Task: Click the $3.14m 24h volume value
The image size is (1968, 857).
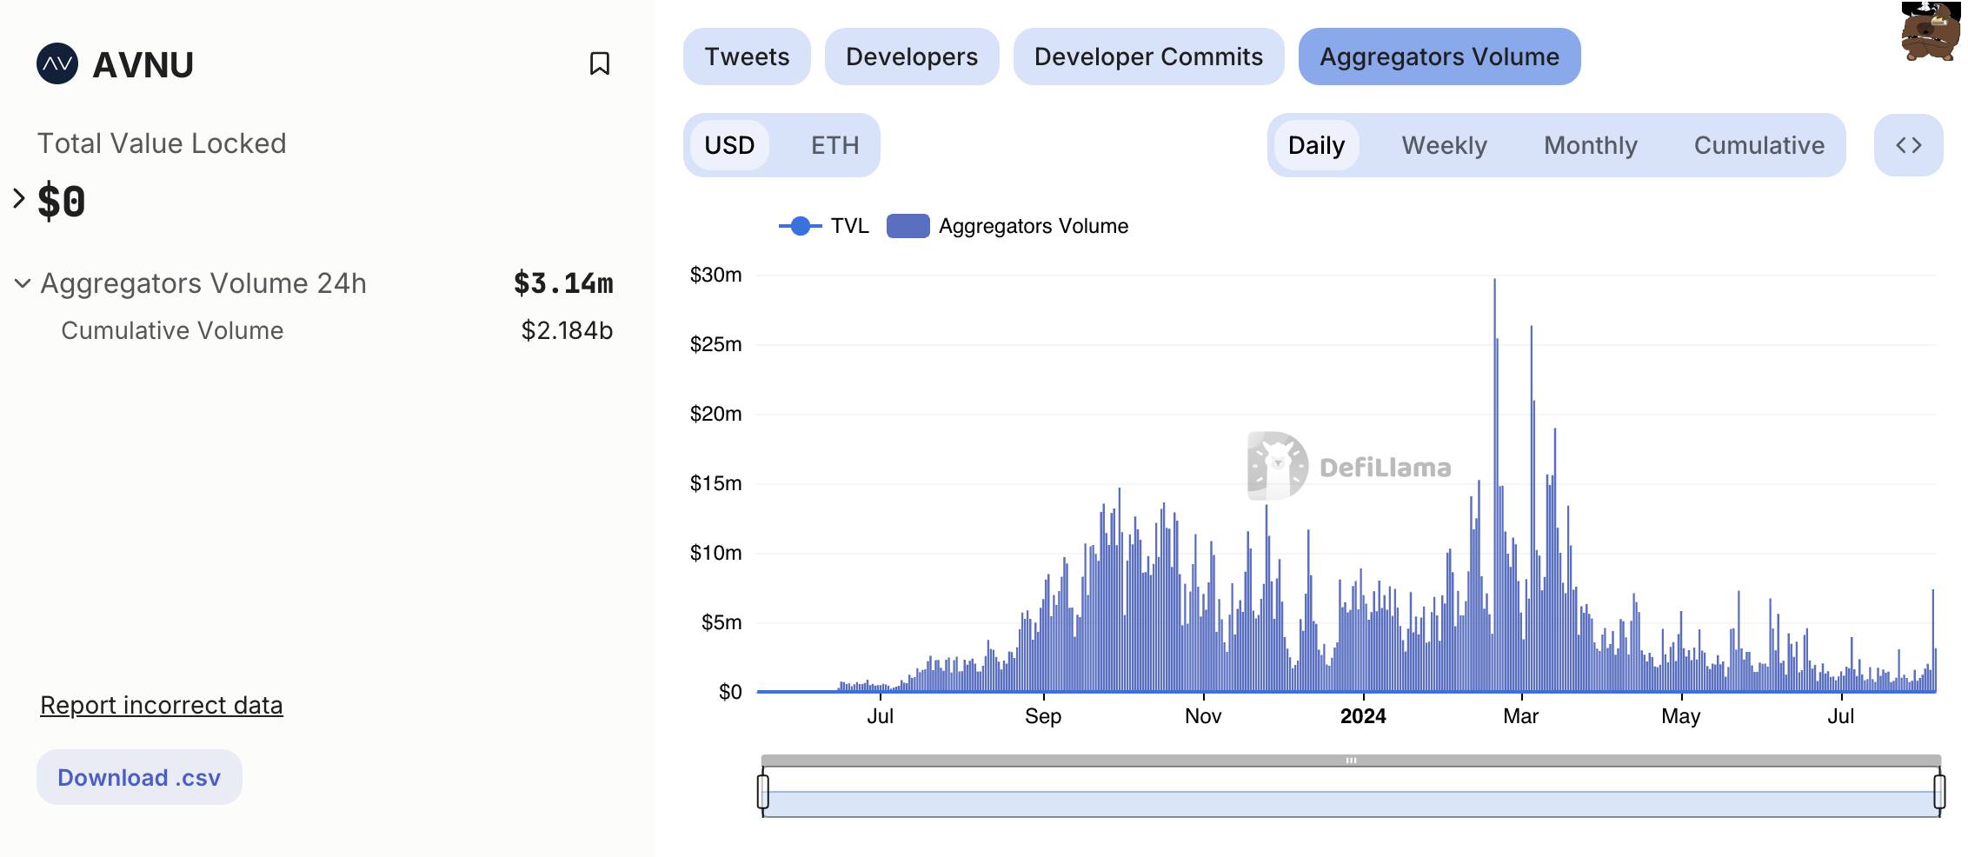Action: pyautogui.click(x=563, y=283)
